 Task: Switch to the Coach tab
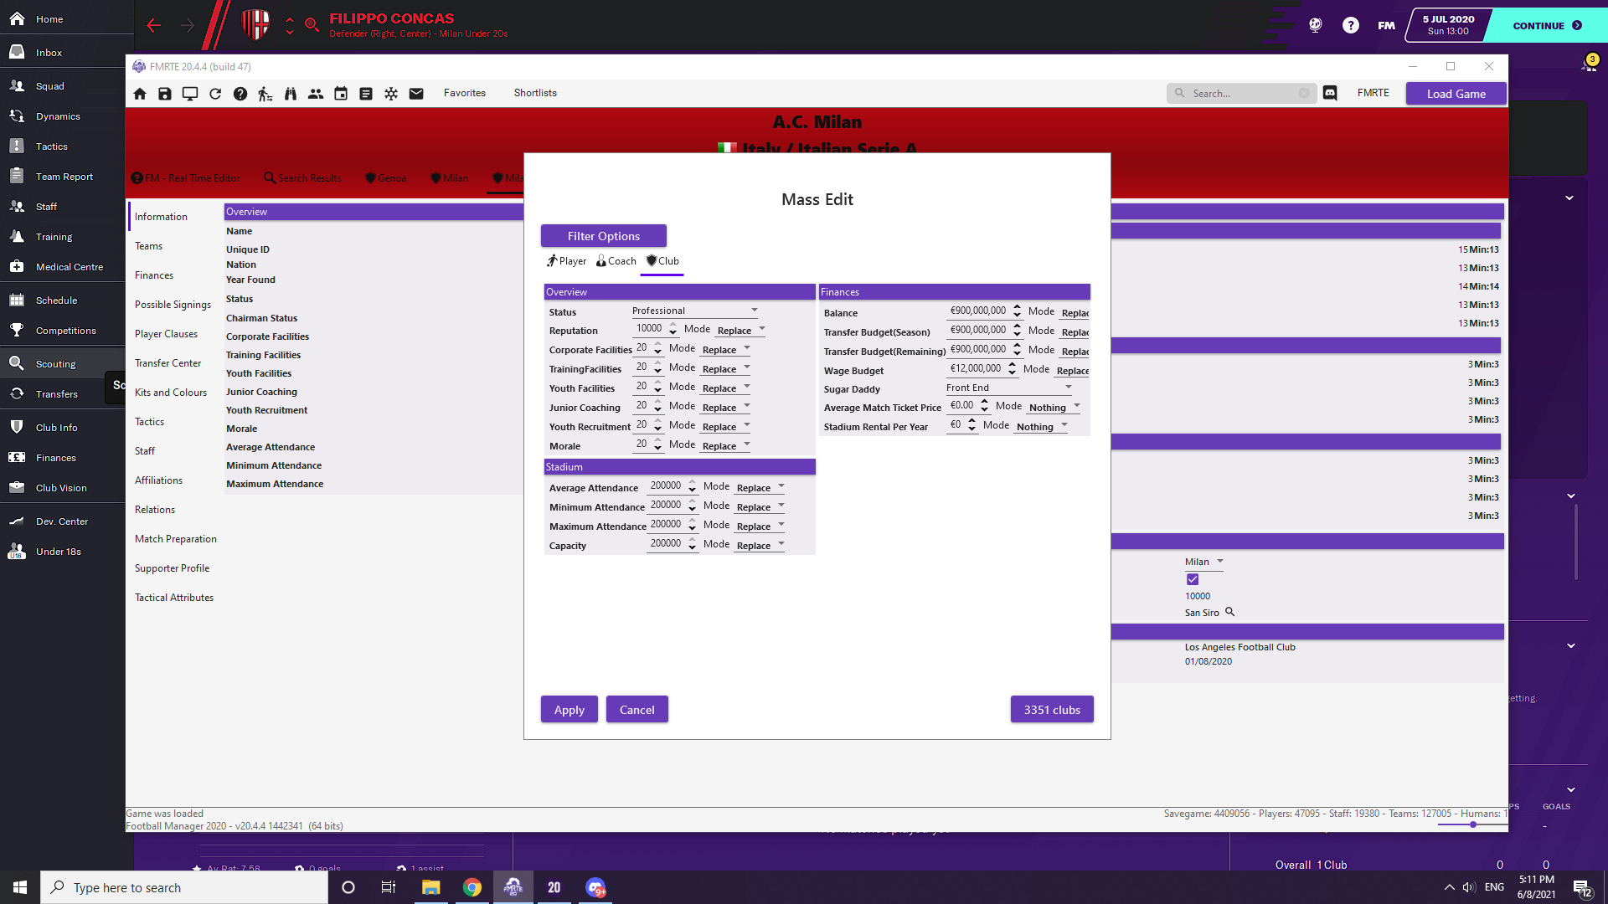(616, 261)
